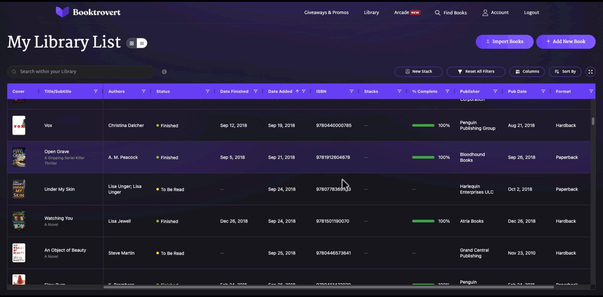
Task: Click ISBN 9781501190070
Action: pyautogui.click(x=333, y=221)
